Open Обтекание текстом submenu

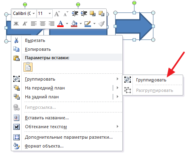point(67,127)
